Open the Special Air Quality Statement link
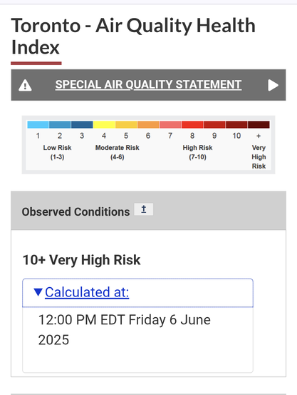This screenshot has width=297, height=395. click(148, 84)
